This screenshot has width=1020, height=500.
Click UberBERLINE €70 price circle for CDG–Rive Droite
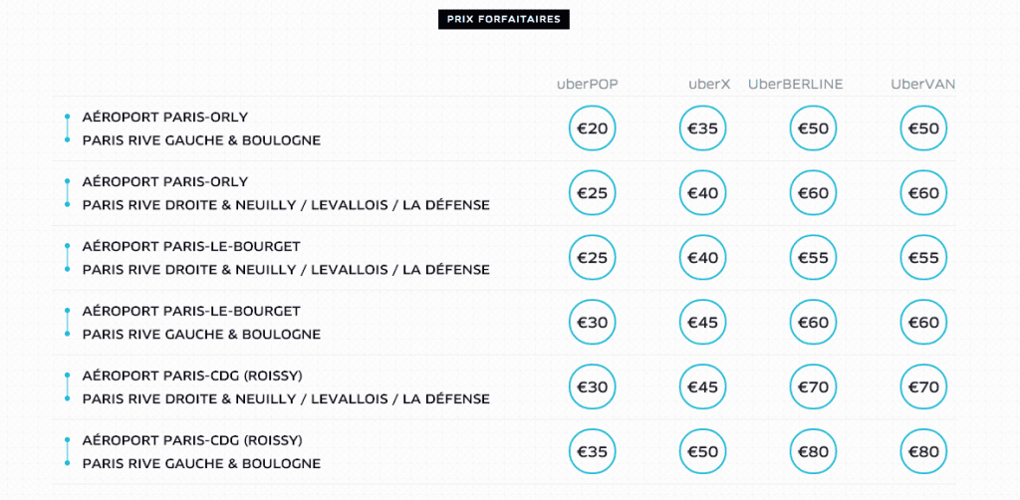814,387
